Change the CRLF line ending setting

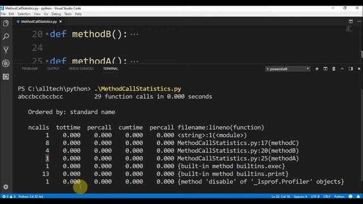pyautogui.click(x=327, y=197)
